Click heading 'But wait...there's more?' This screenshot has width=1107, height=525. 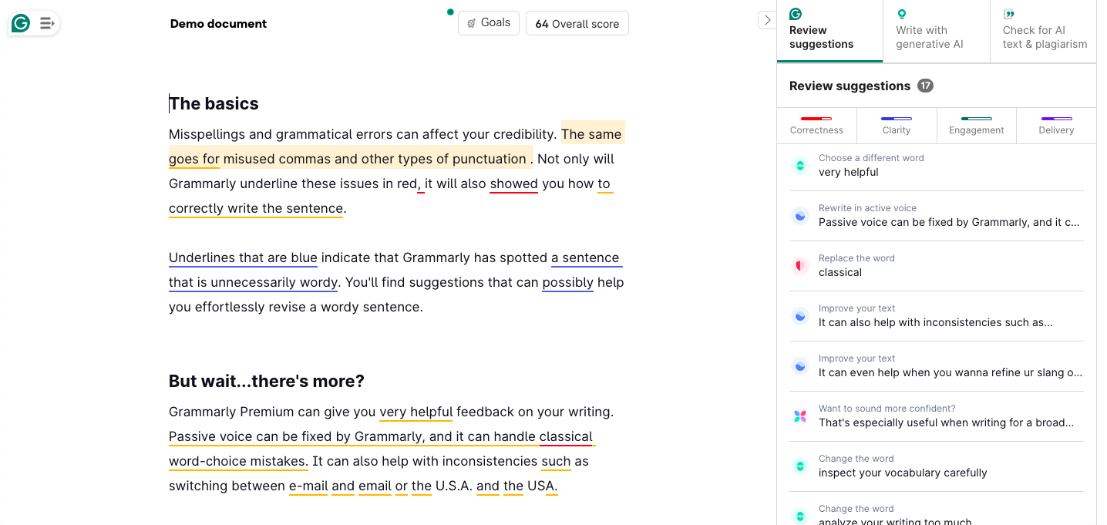(267, 381)
